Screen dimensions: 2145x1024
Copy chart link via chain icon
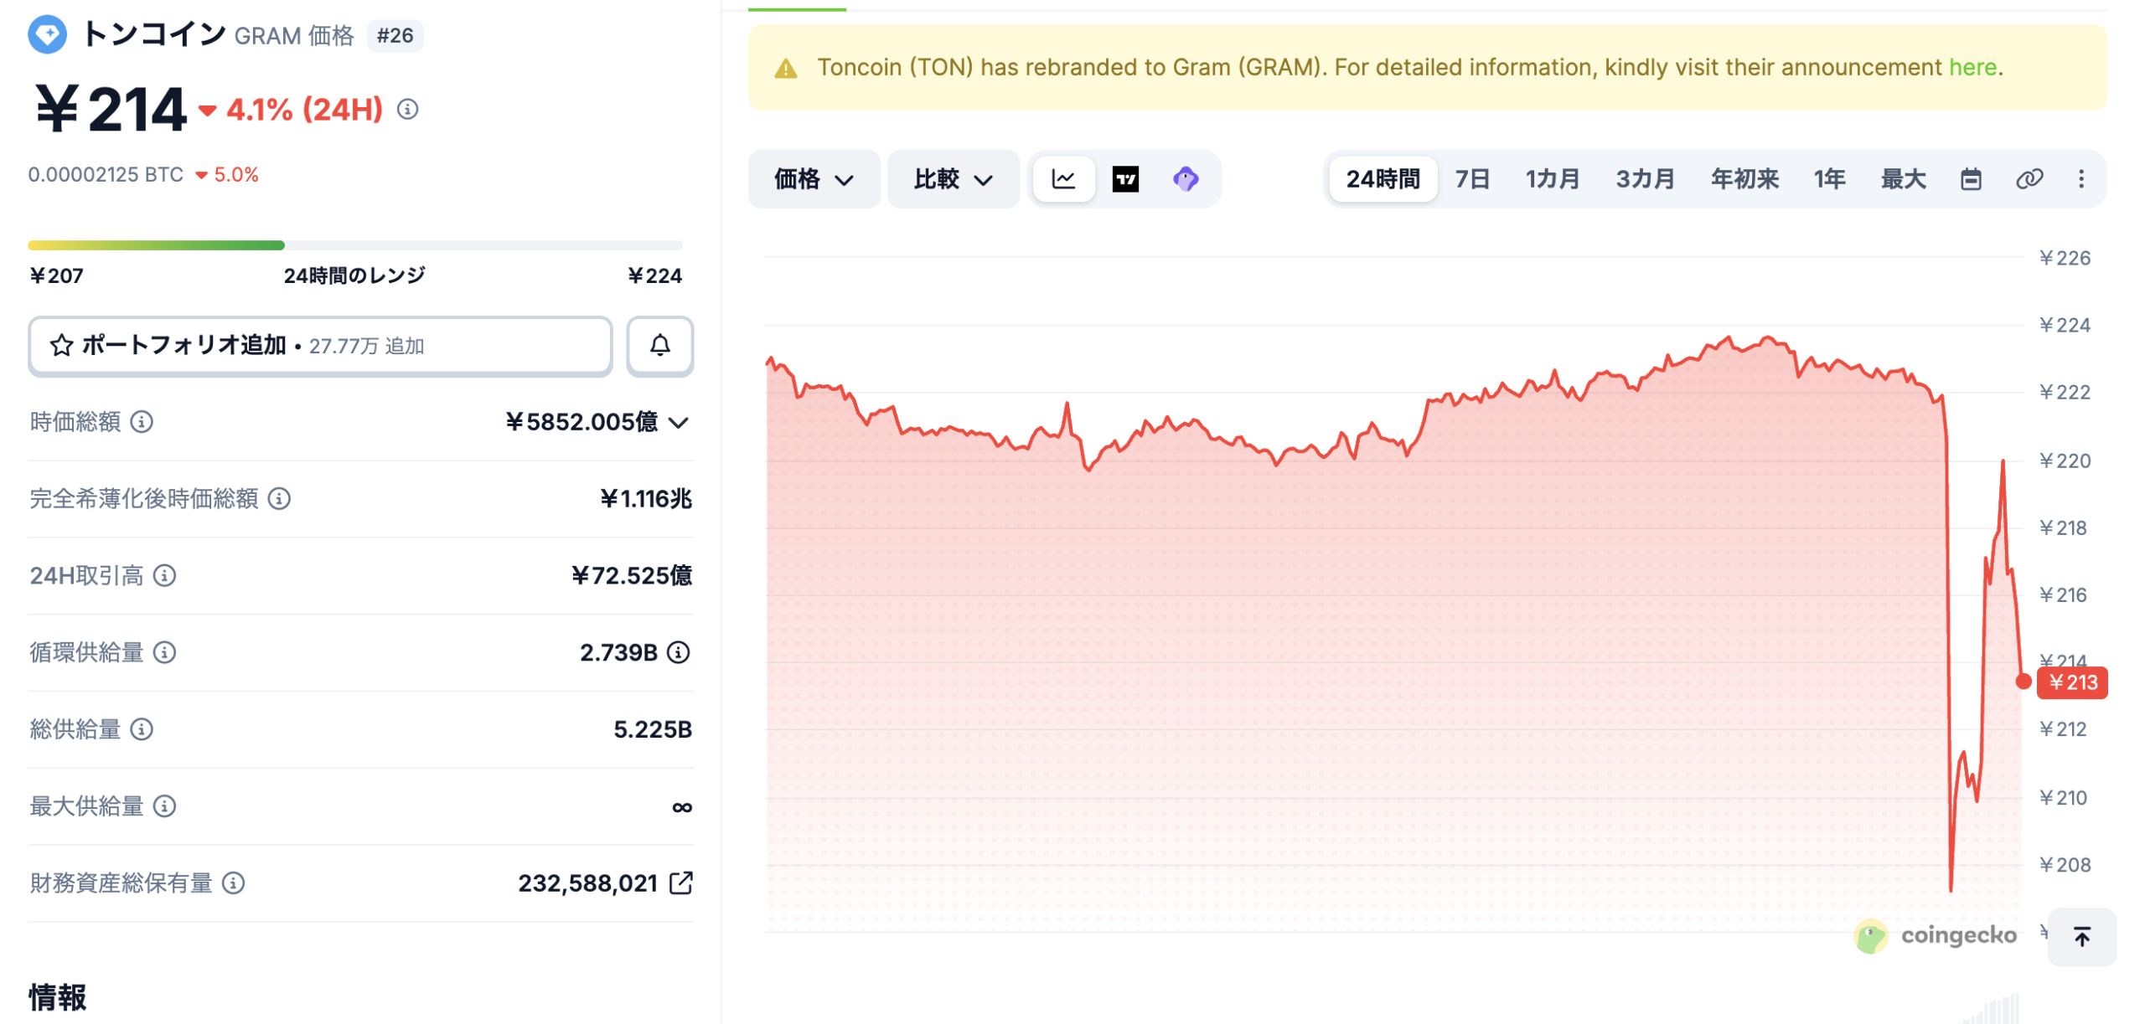click(2029, 179)
